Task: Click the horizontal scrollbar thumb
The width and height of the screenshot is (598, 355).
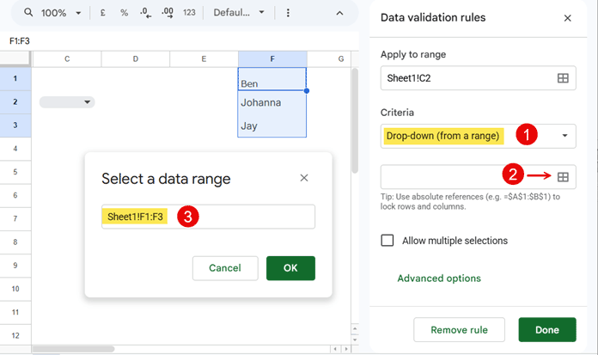Action: pos(73,349)
